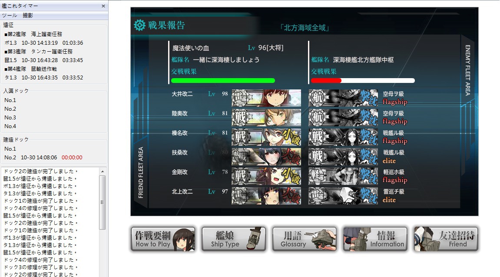Open the 艦娘 Ship Type button

coord(234,239)
